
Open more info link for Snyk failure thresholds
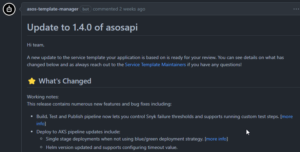click(x=287, y=117)
